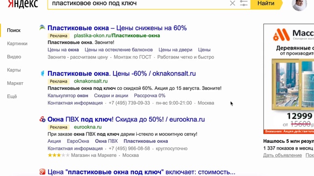This screenshot has width=314, height=176.
Task: Click the Реклама label under eurookna
Action: click(58, 127)
